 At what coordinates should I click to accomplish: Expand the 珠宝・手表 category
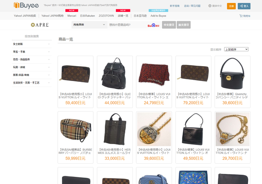(x=31, y=52)
